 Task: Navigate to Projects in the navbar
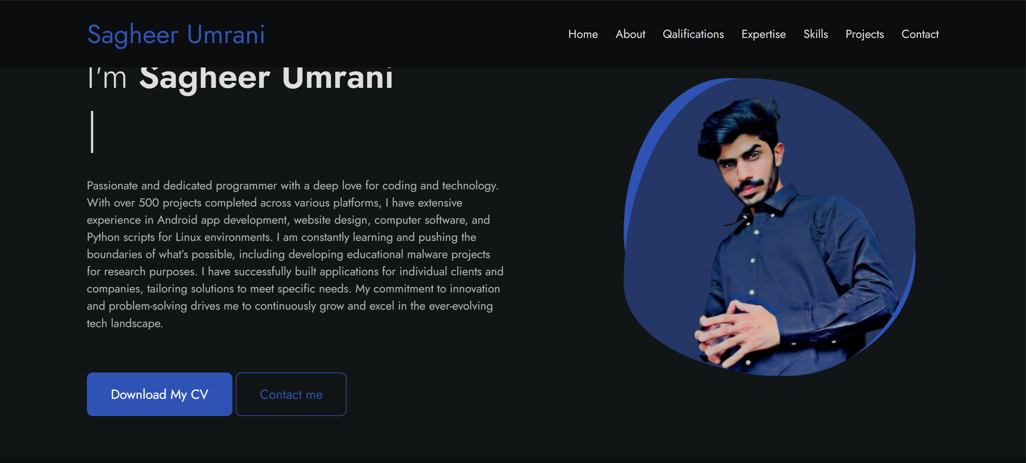coord(864,34)
